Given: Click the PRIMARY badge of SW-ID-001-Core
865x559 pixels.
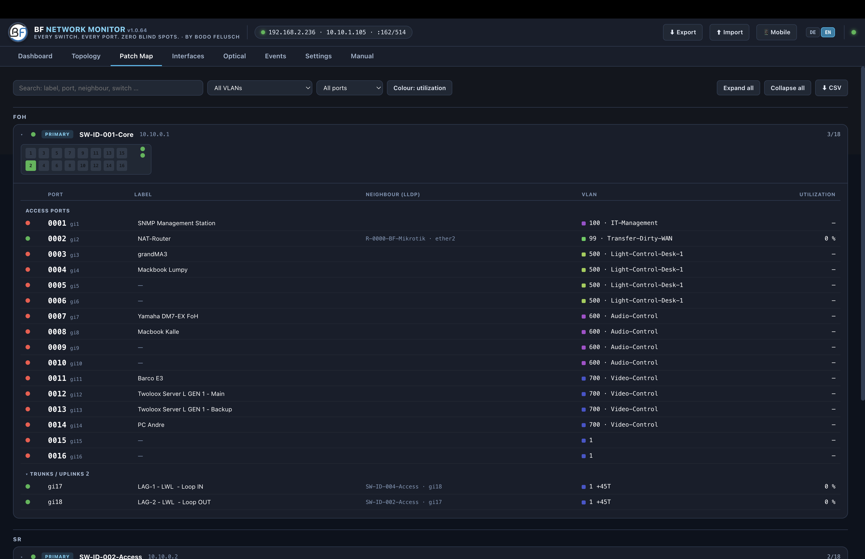Looking at the screenshot, I should pyautogui.click(x=57, y=134).
